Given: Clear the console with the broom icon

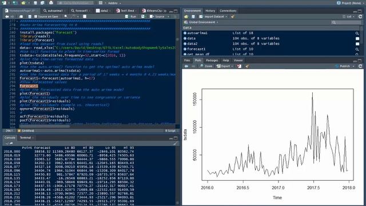Looking at the screenshot, I should click(x=176, y=144).
